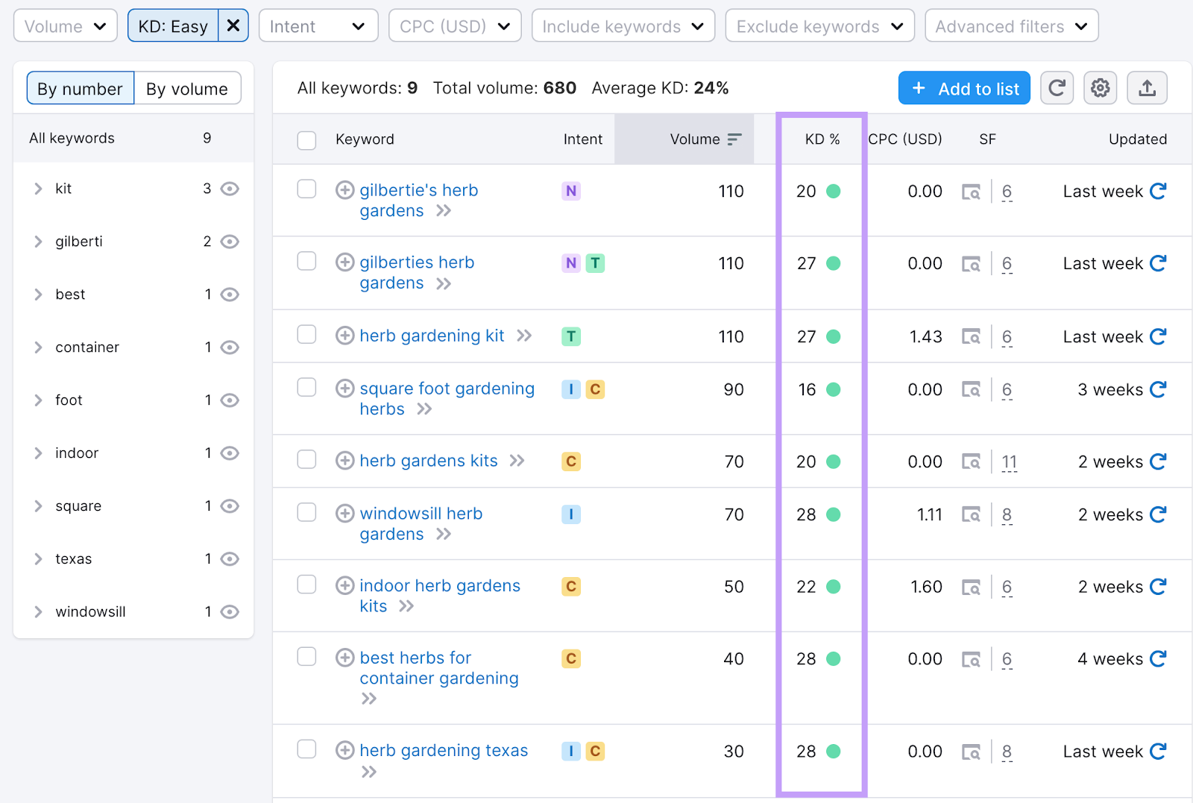Screen dimensions: 1193x803
Task: Expand the "kit" keyword group
Action: click(40, 189)
